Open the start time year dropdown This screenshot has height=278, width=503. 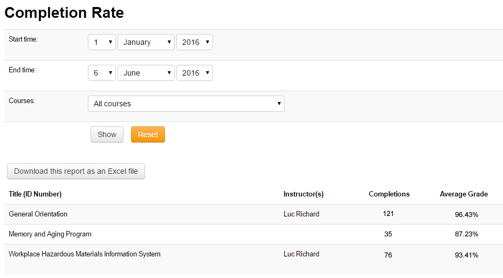coord(195,42)
